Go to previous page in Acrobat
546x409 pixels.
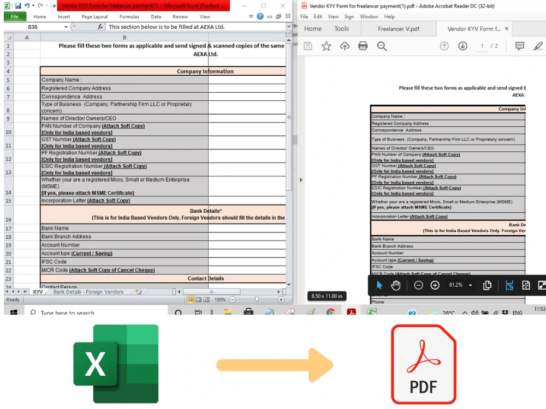tap(444, 46)
